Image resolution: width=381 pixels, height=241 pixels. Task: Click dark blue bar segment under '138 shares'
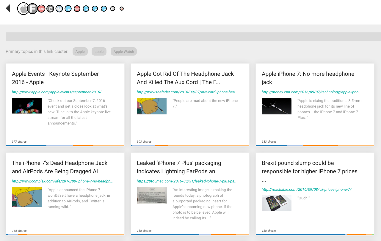[300, 234]
